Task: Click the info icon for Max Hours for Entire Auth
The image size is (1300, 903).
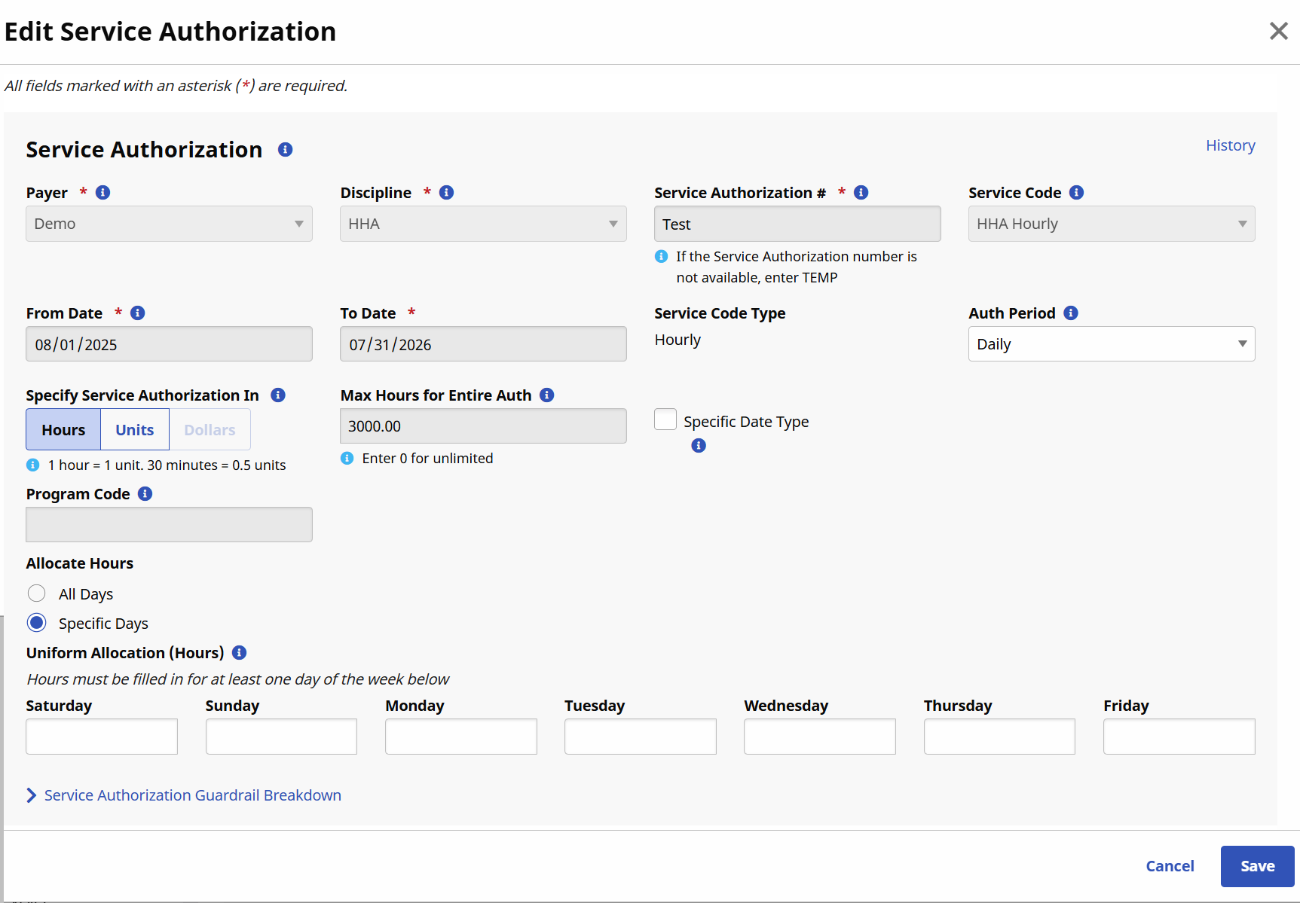Action: 547,395
